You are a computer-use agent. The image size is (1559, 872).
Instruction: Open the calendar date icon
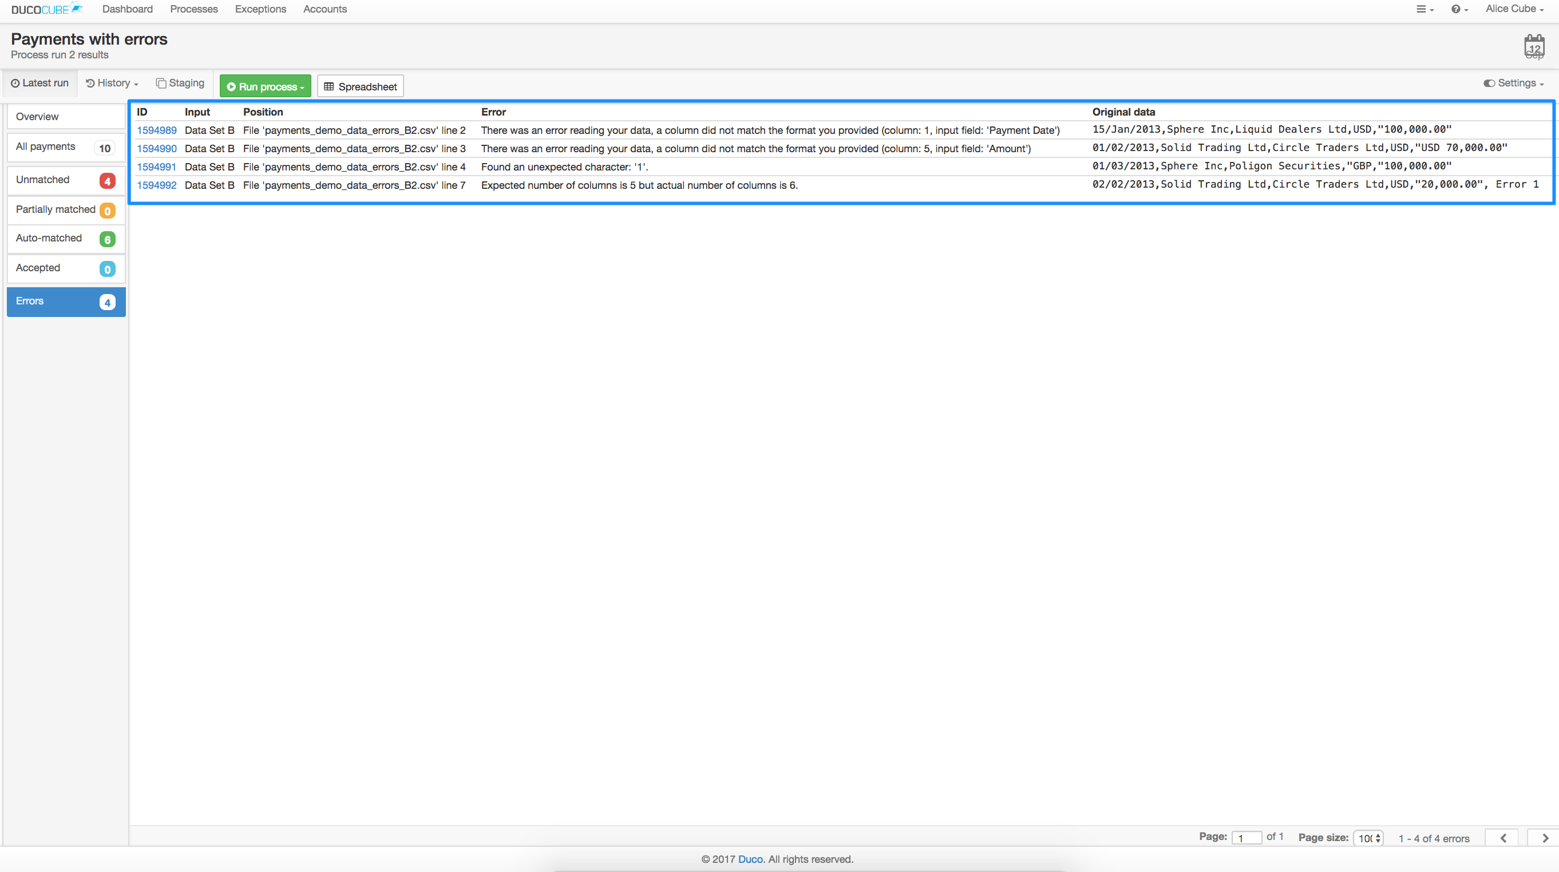[x=1534, y=46]
